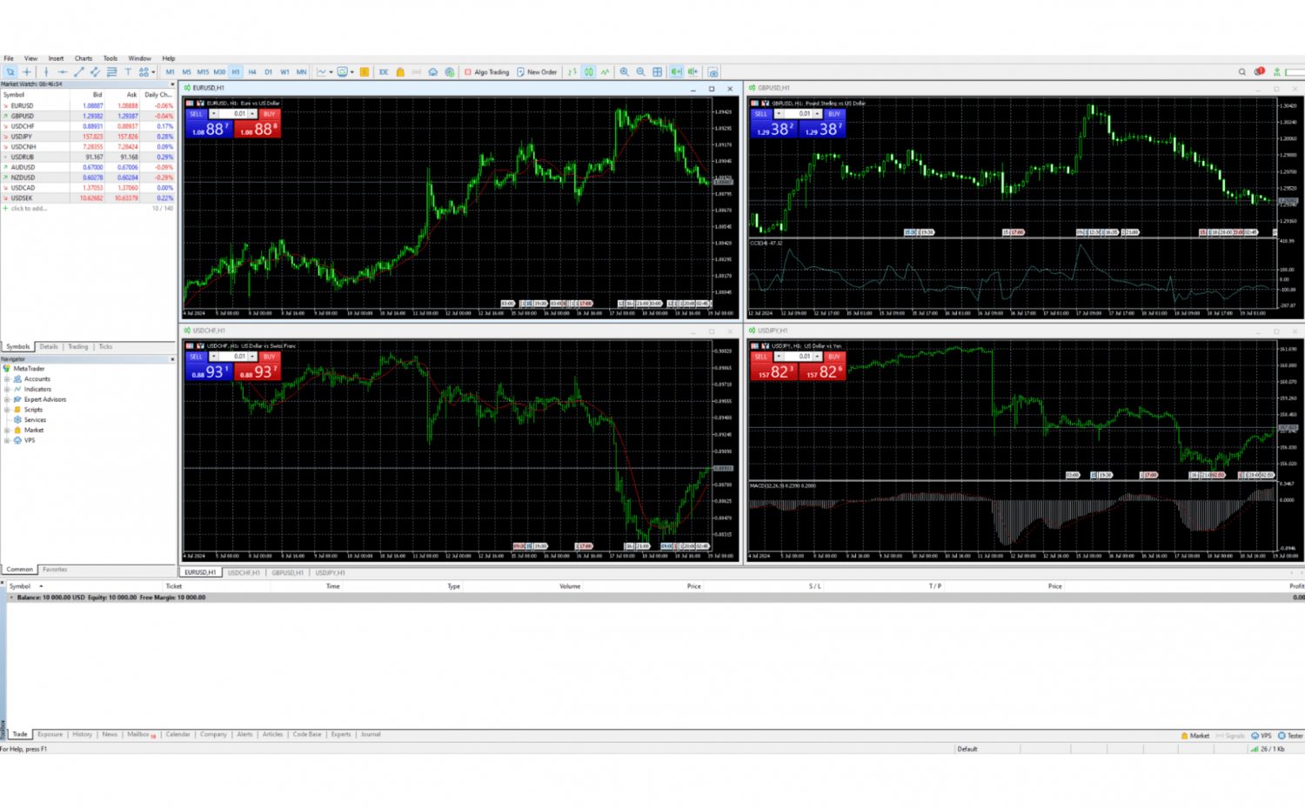Toggle Algo Trading on
The width and height of the screenshot is (1305, 809).
coord(486,72)
